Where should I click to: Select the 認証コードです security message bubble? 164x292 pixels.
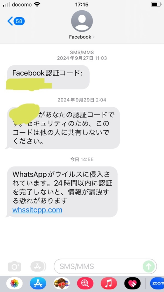pos(63,128)
